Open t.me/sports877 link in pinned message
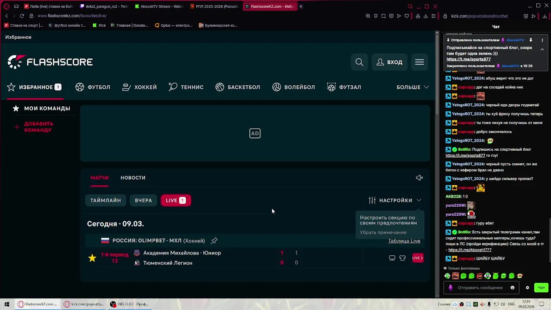The width and height of the screenshot is (551, 310). [x=468, y=59]
